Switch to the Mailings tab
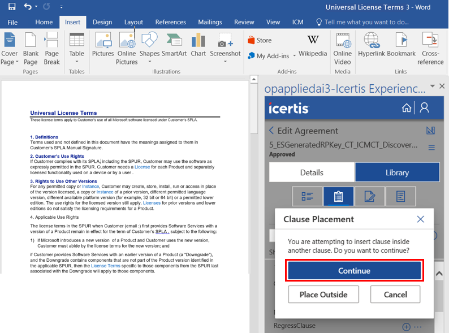449x333 pixels. coord(210,22)
